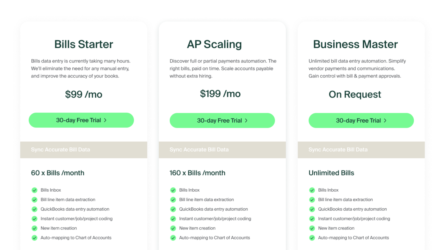Expand the Bills Starter free trial chevron

(105, 120)
